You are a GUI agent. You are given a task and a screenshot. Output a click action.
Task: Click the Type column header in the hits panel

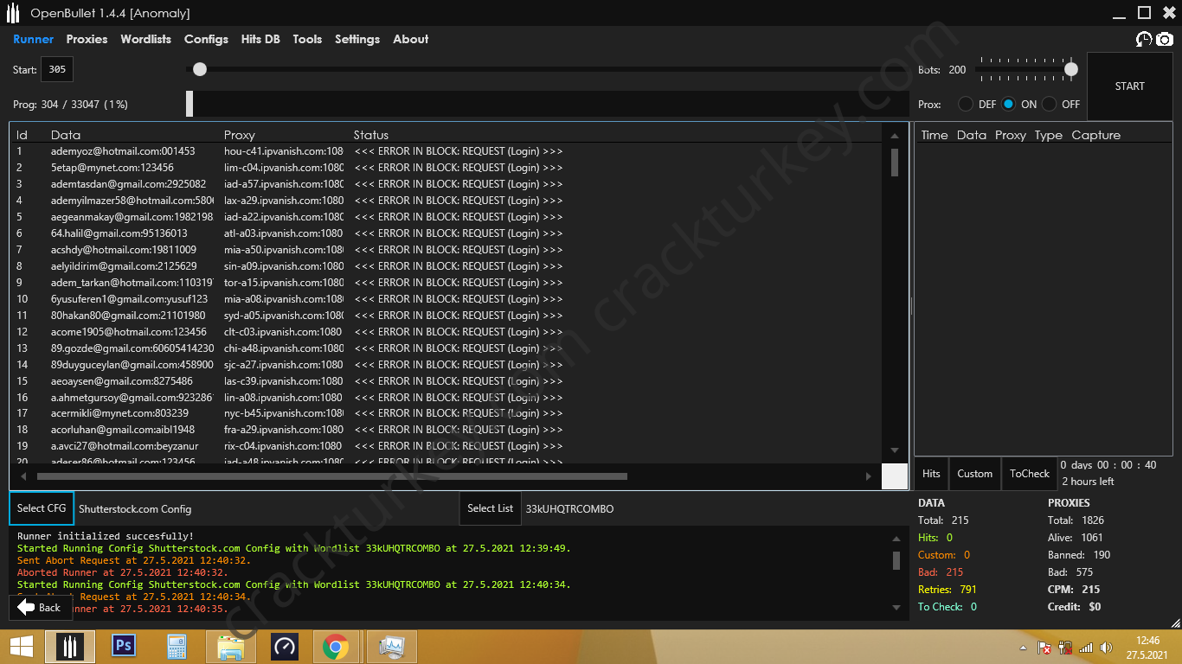point(1049,135)
